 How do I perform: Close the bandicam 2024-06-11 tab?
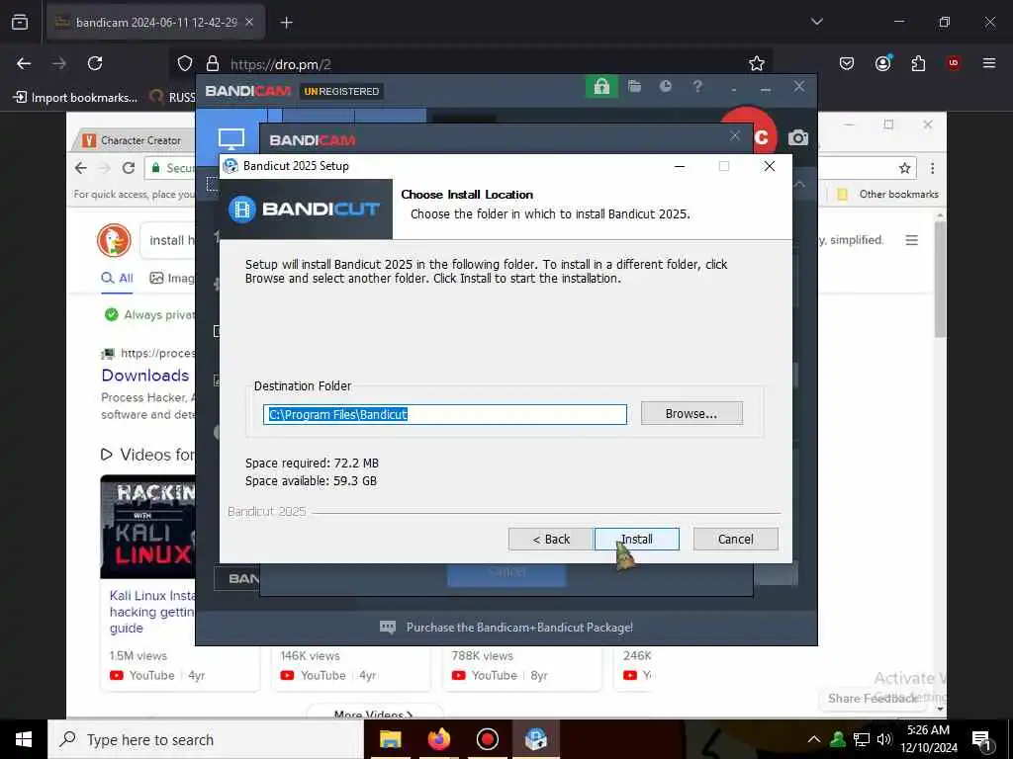pyautogui.click(x=249, y=23)
